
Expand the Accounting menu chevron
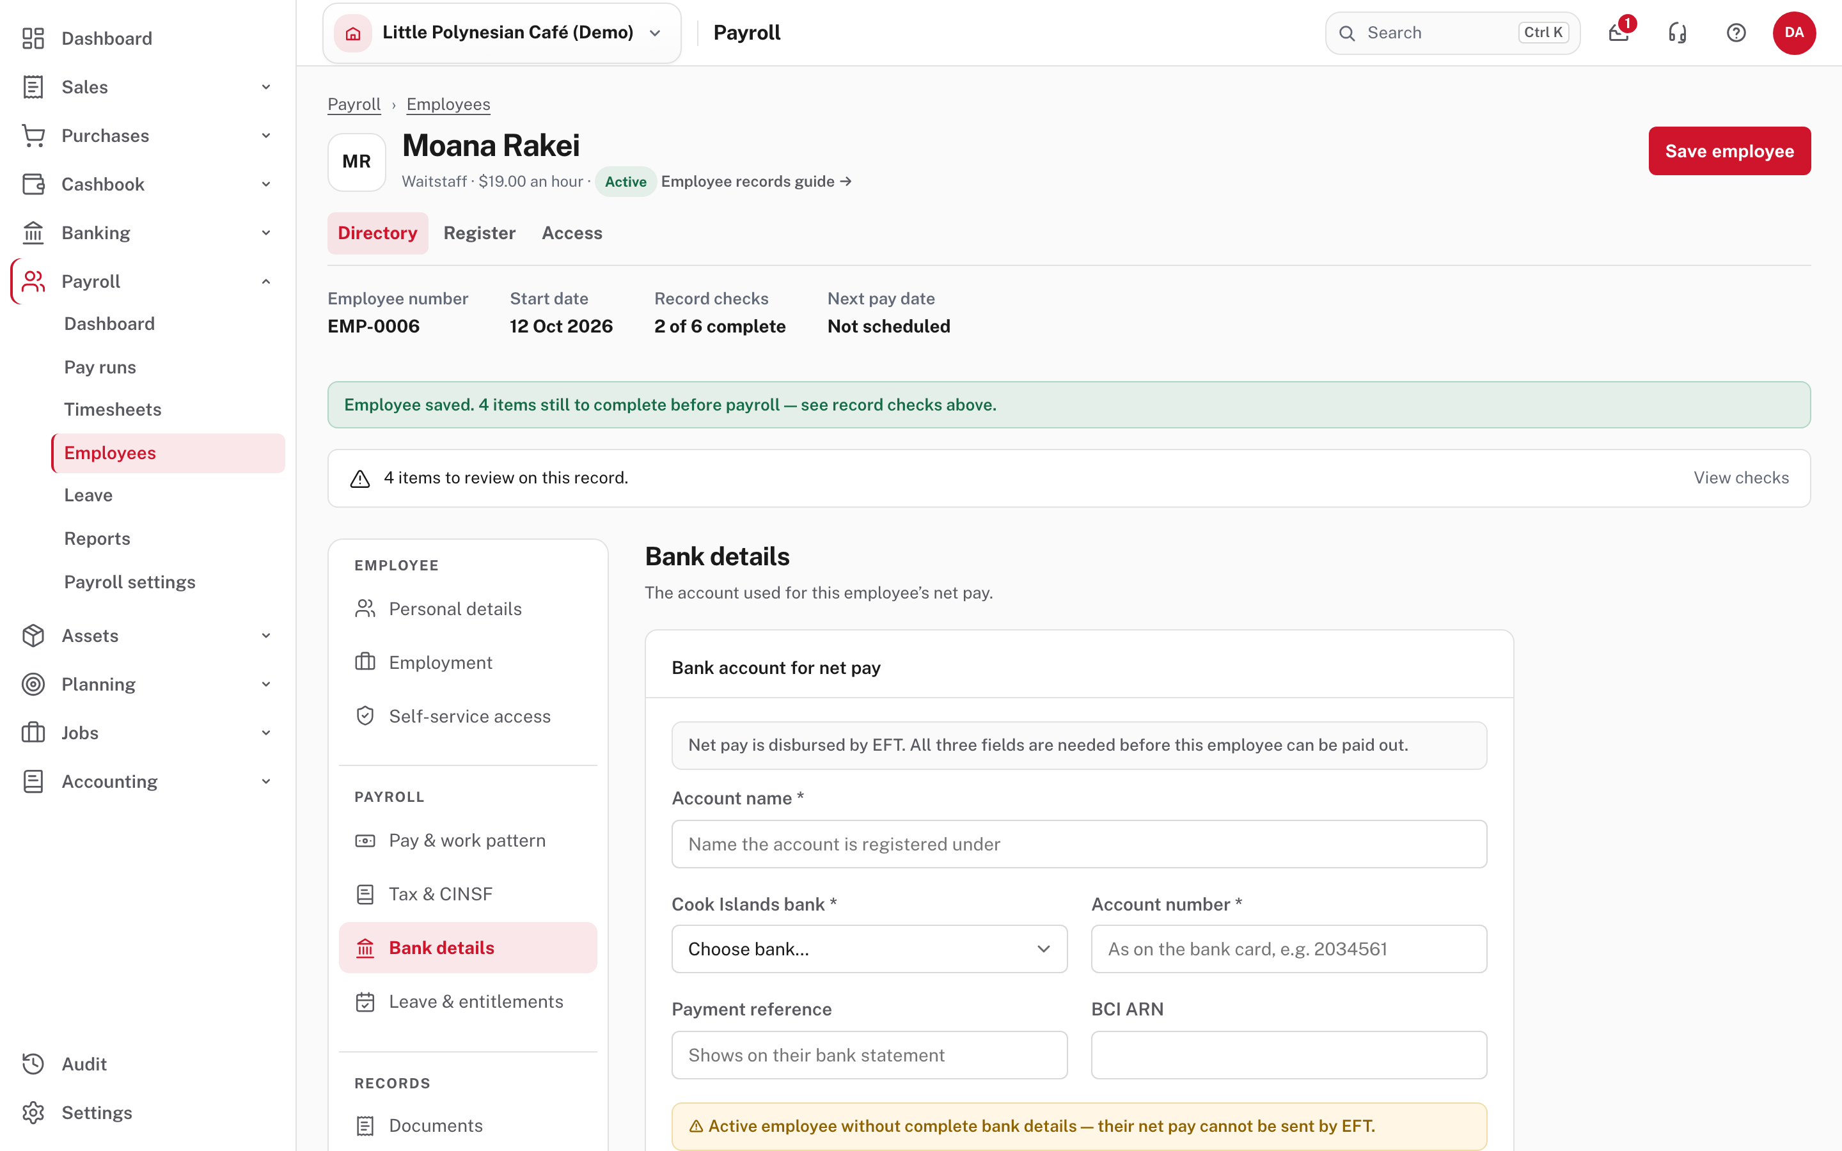(265, 782)
